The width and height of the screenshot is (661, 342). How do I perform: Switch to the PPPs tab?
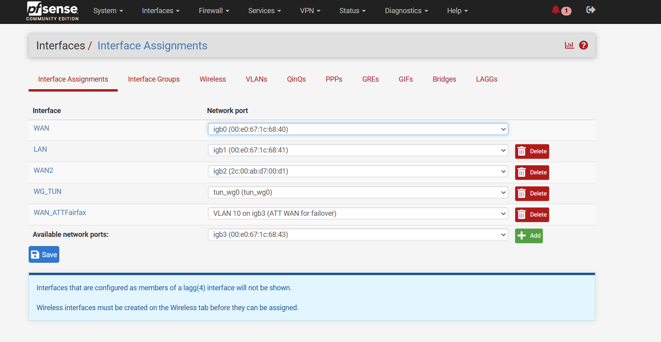point(334,79)
